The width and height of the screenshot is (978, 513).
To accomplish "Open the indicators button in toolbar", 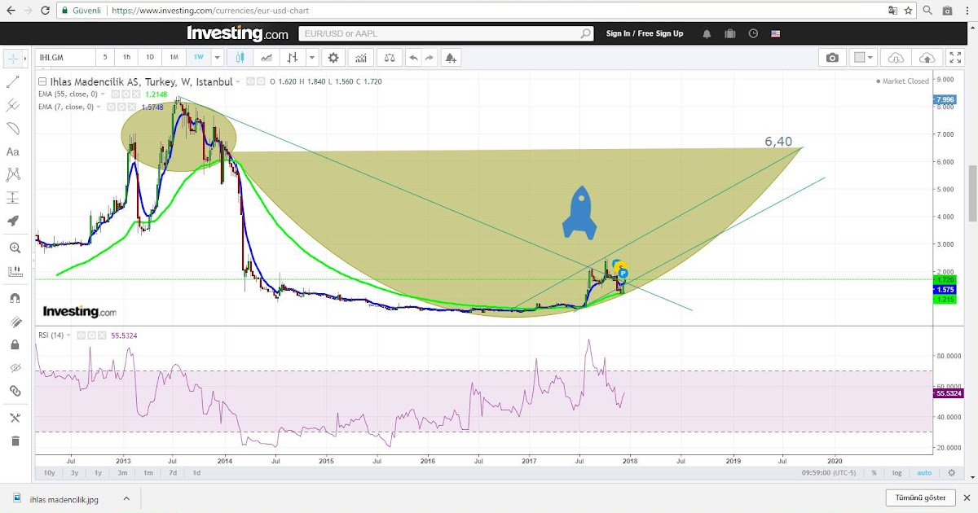I will click(361, 58).
